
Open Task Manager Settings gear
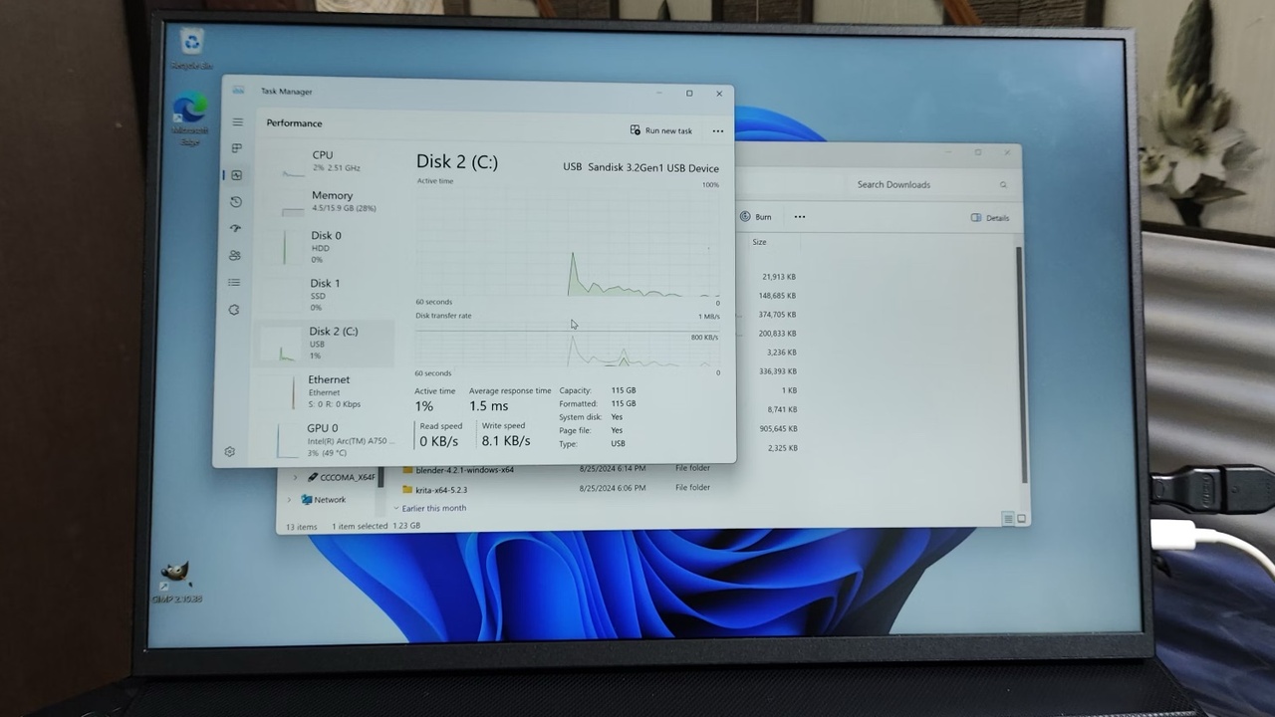tap(229, 452)
